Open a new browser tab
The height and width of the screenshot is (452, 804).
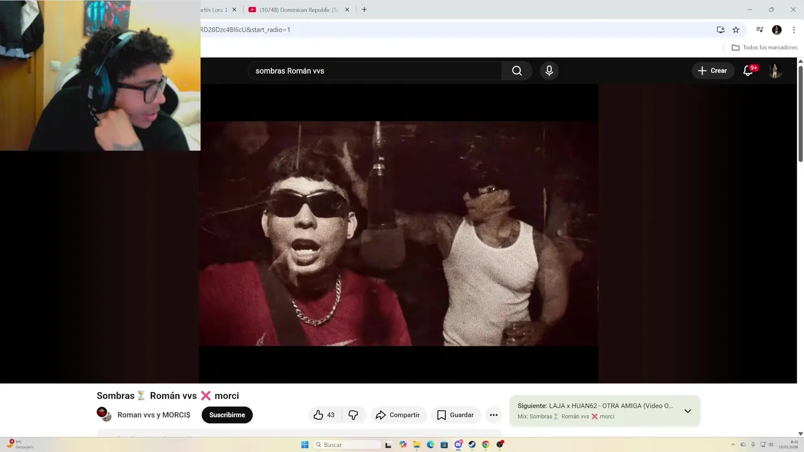point(364,9)
